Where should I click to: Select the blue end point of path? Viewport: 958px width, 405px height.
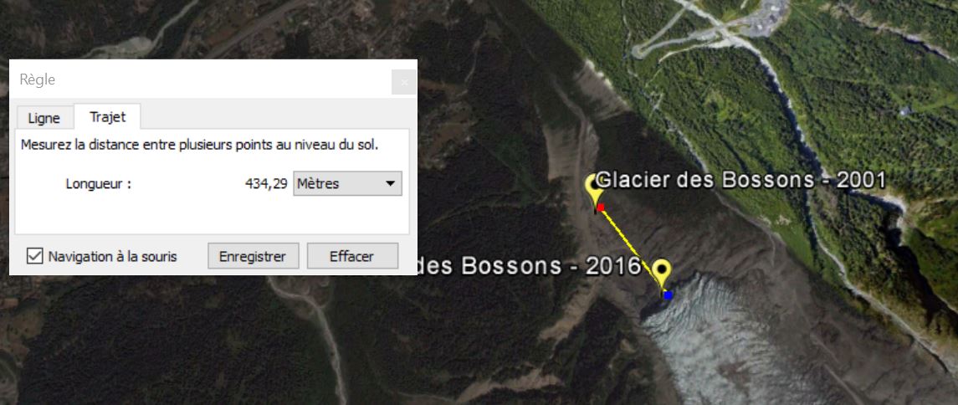tap(668, 295)
